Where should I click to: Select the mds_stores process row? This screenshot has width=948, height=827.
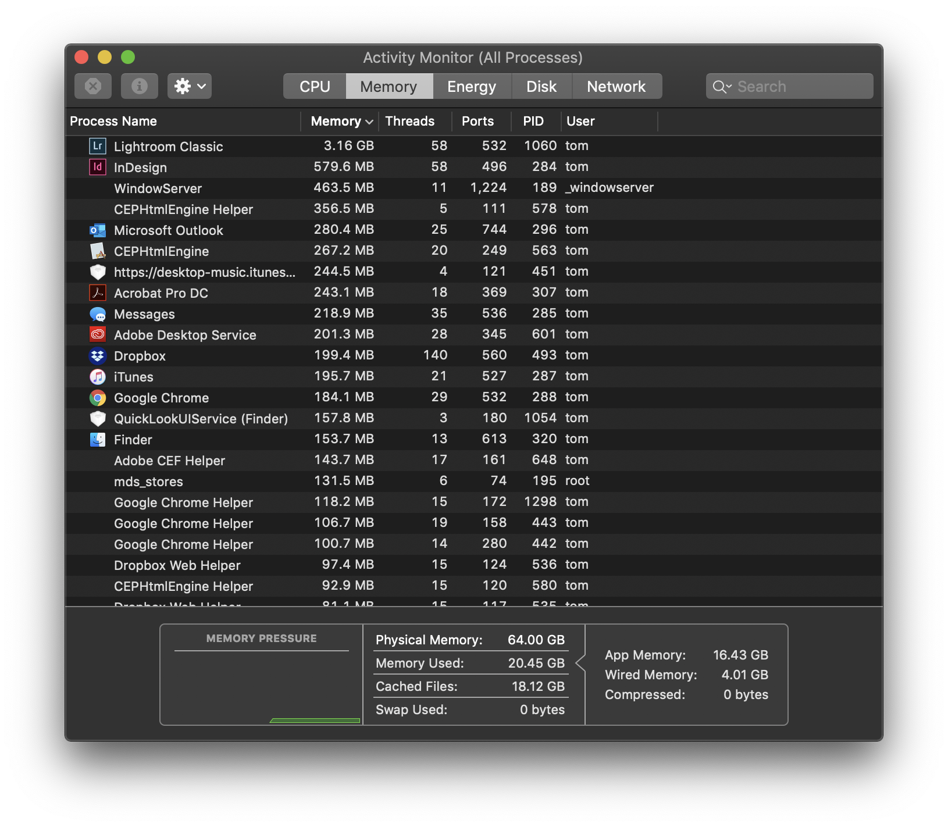pos(474,481)
